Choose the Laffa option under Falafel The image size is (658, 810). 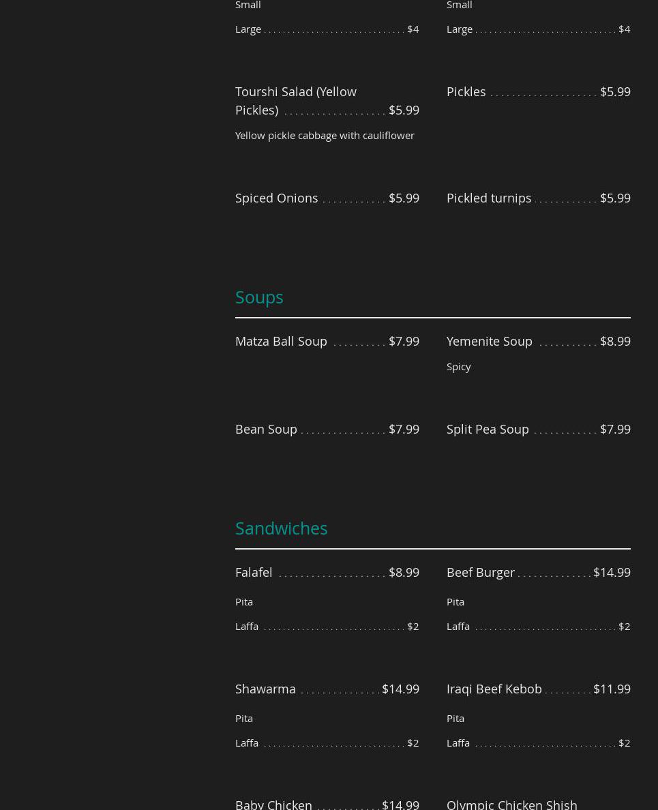(x=247, y=626)
